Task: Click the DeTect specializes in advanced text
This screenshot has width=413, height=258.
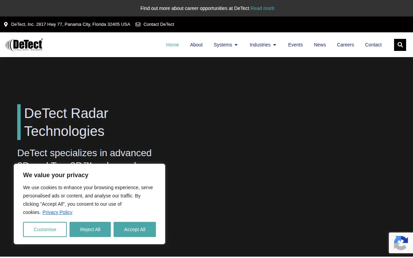Action: (x=84, y=153)
